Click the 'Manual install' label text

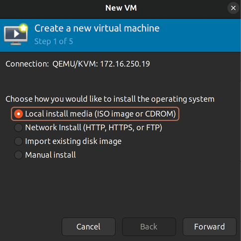51,155
